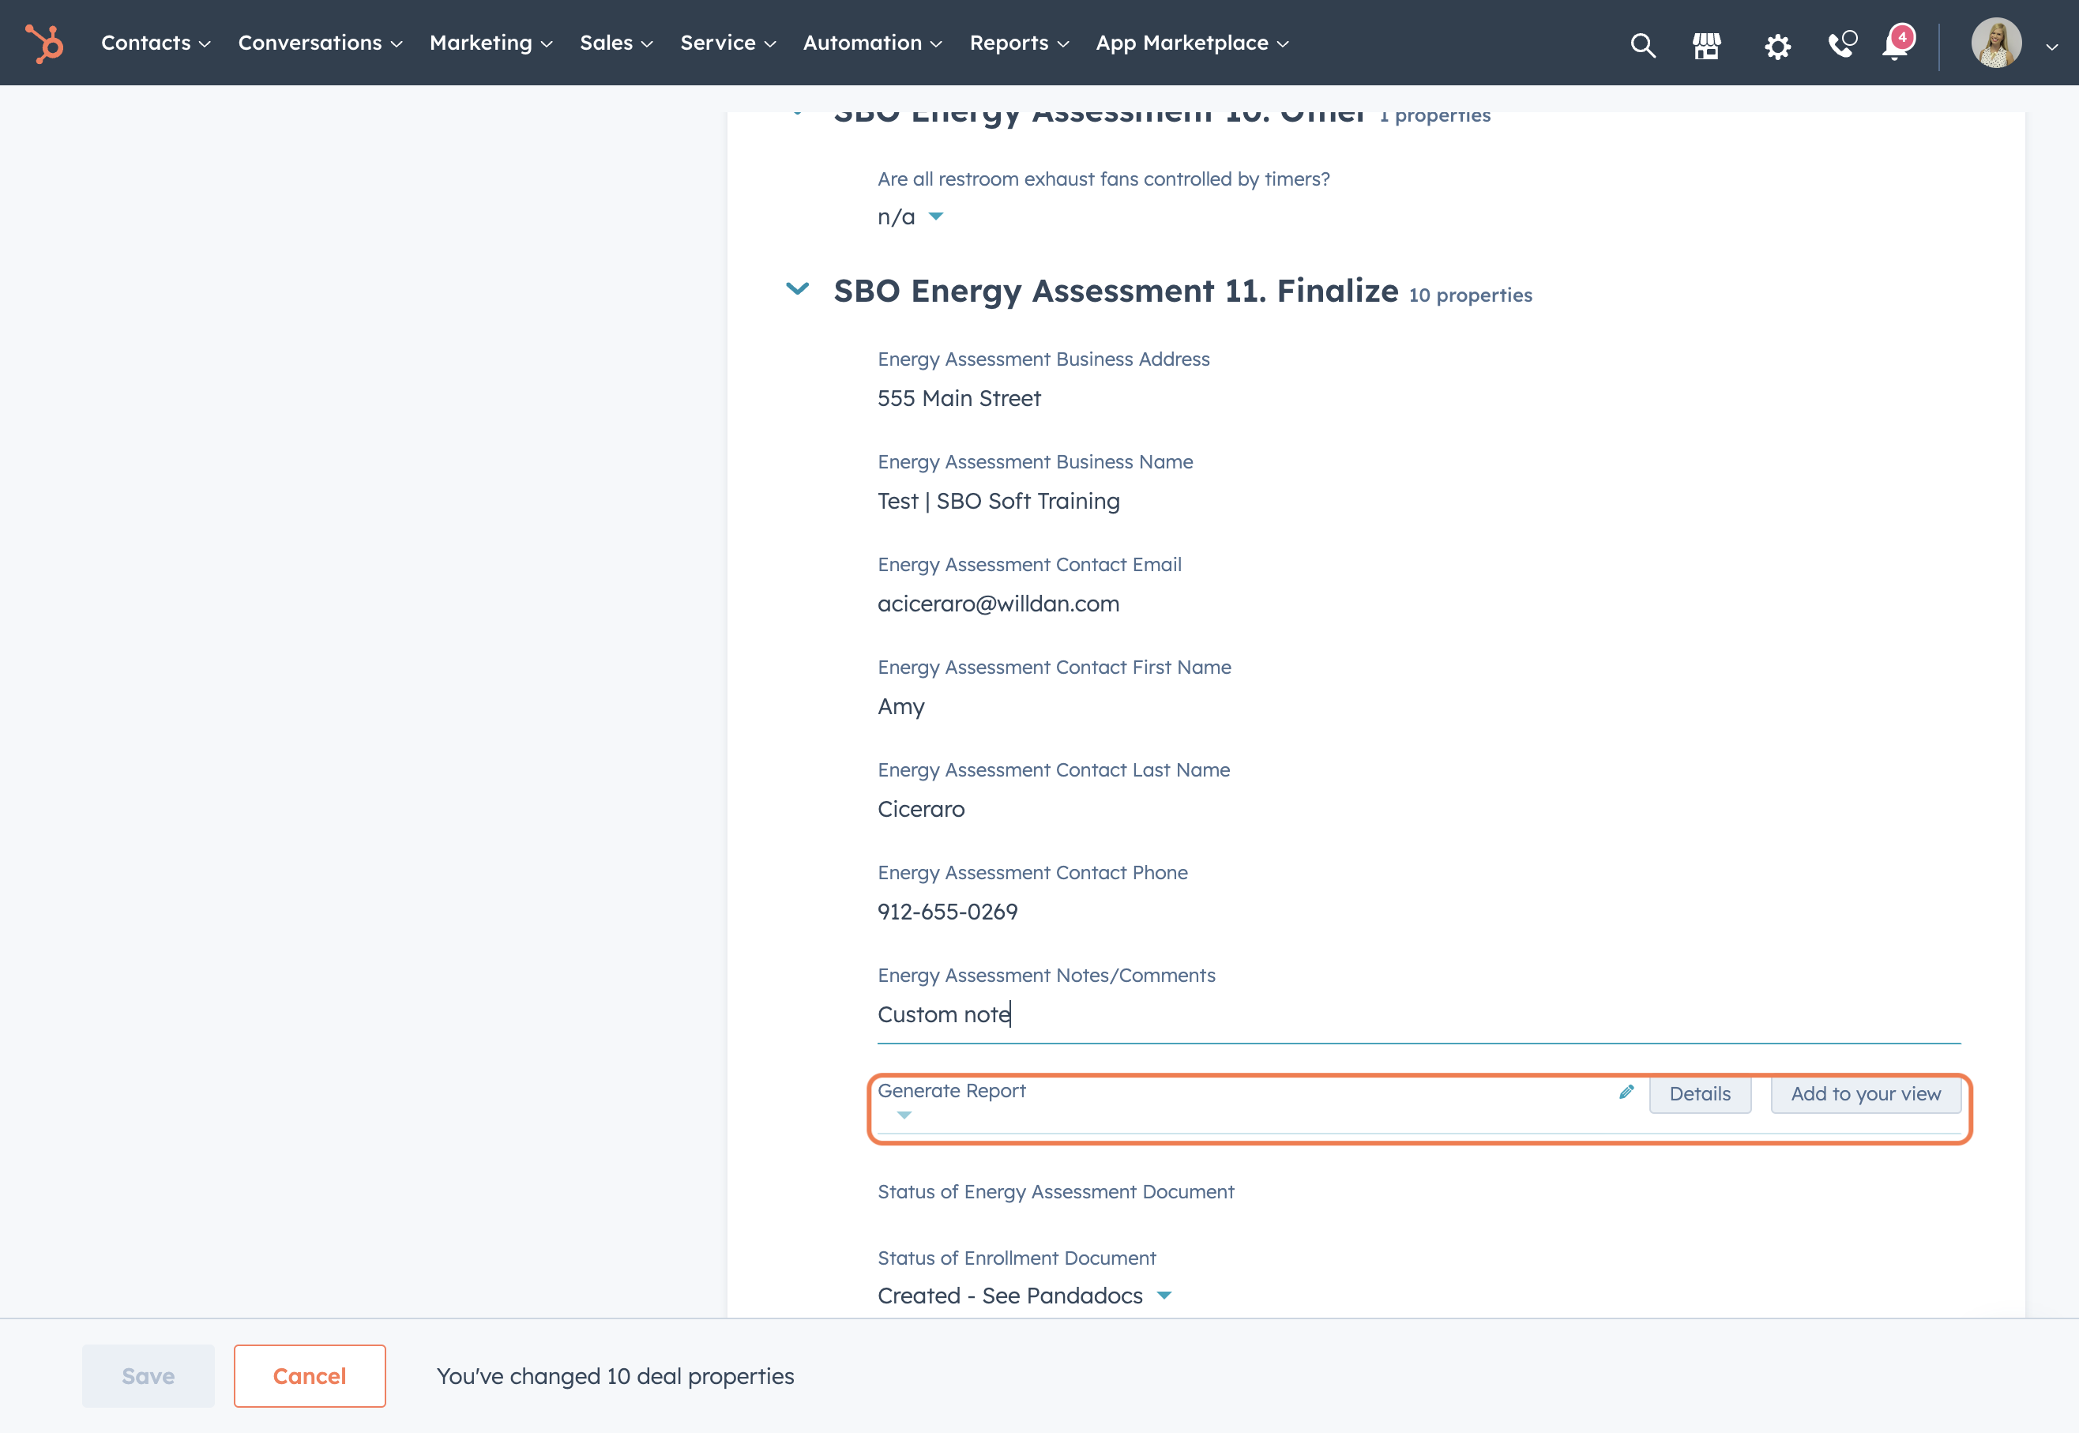
Task: Click the Contact Email value aciceraro@willdan.com
Action: 998,604
